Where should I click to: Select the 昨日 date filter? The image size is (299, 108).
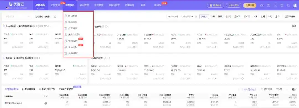[220, 17]
